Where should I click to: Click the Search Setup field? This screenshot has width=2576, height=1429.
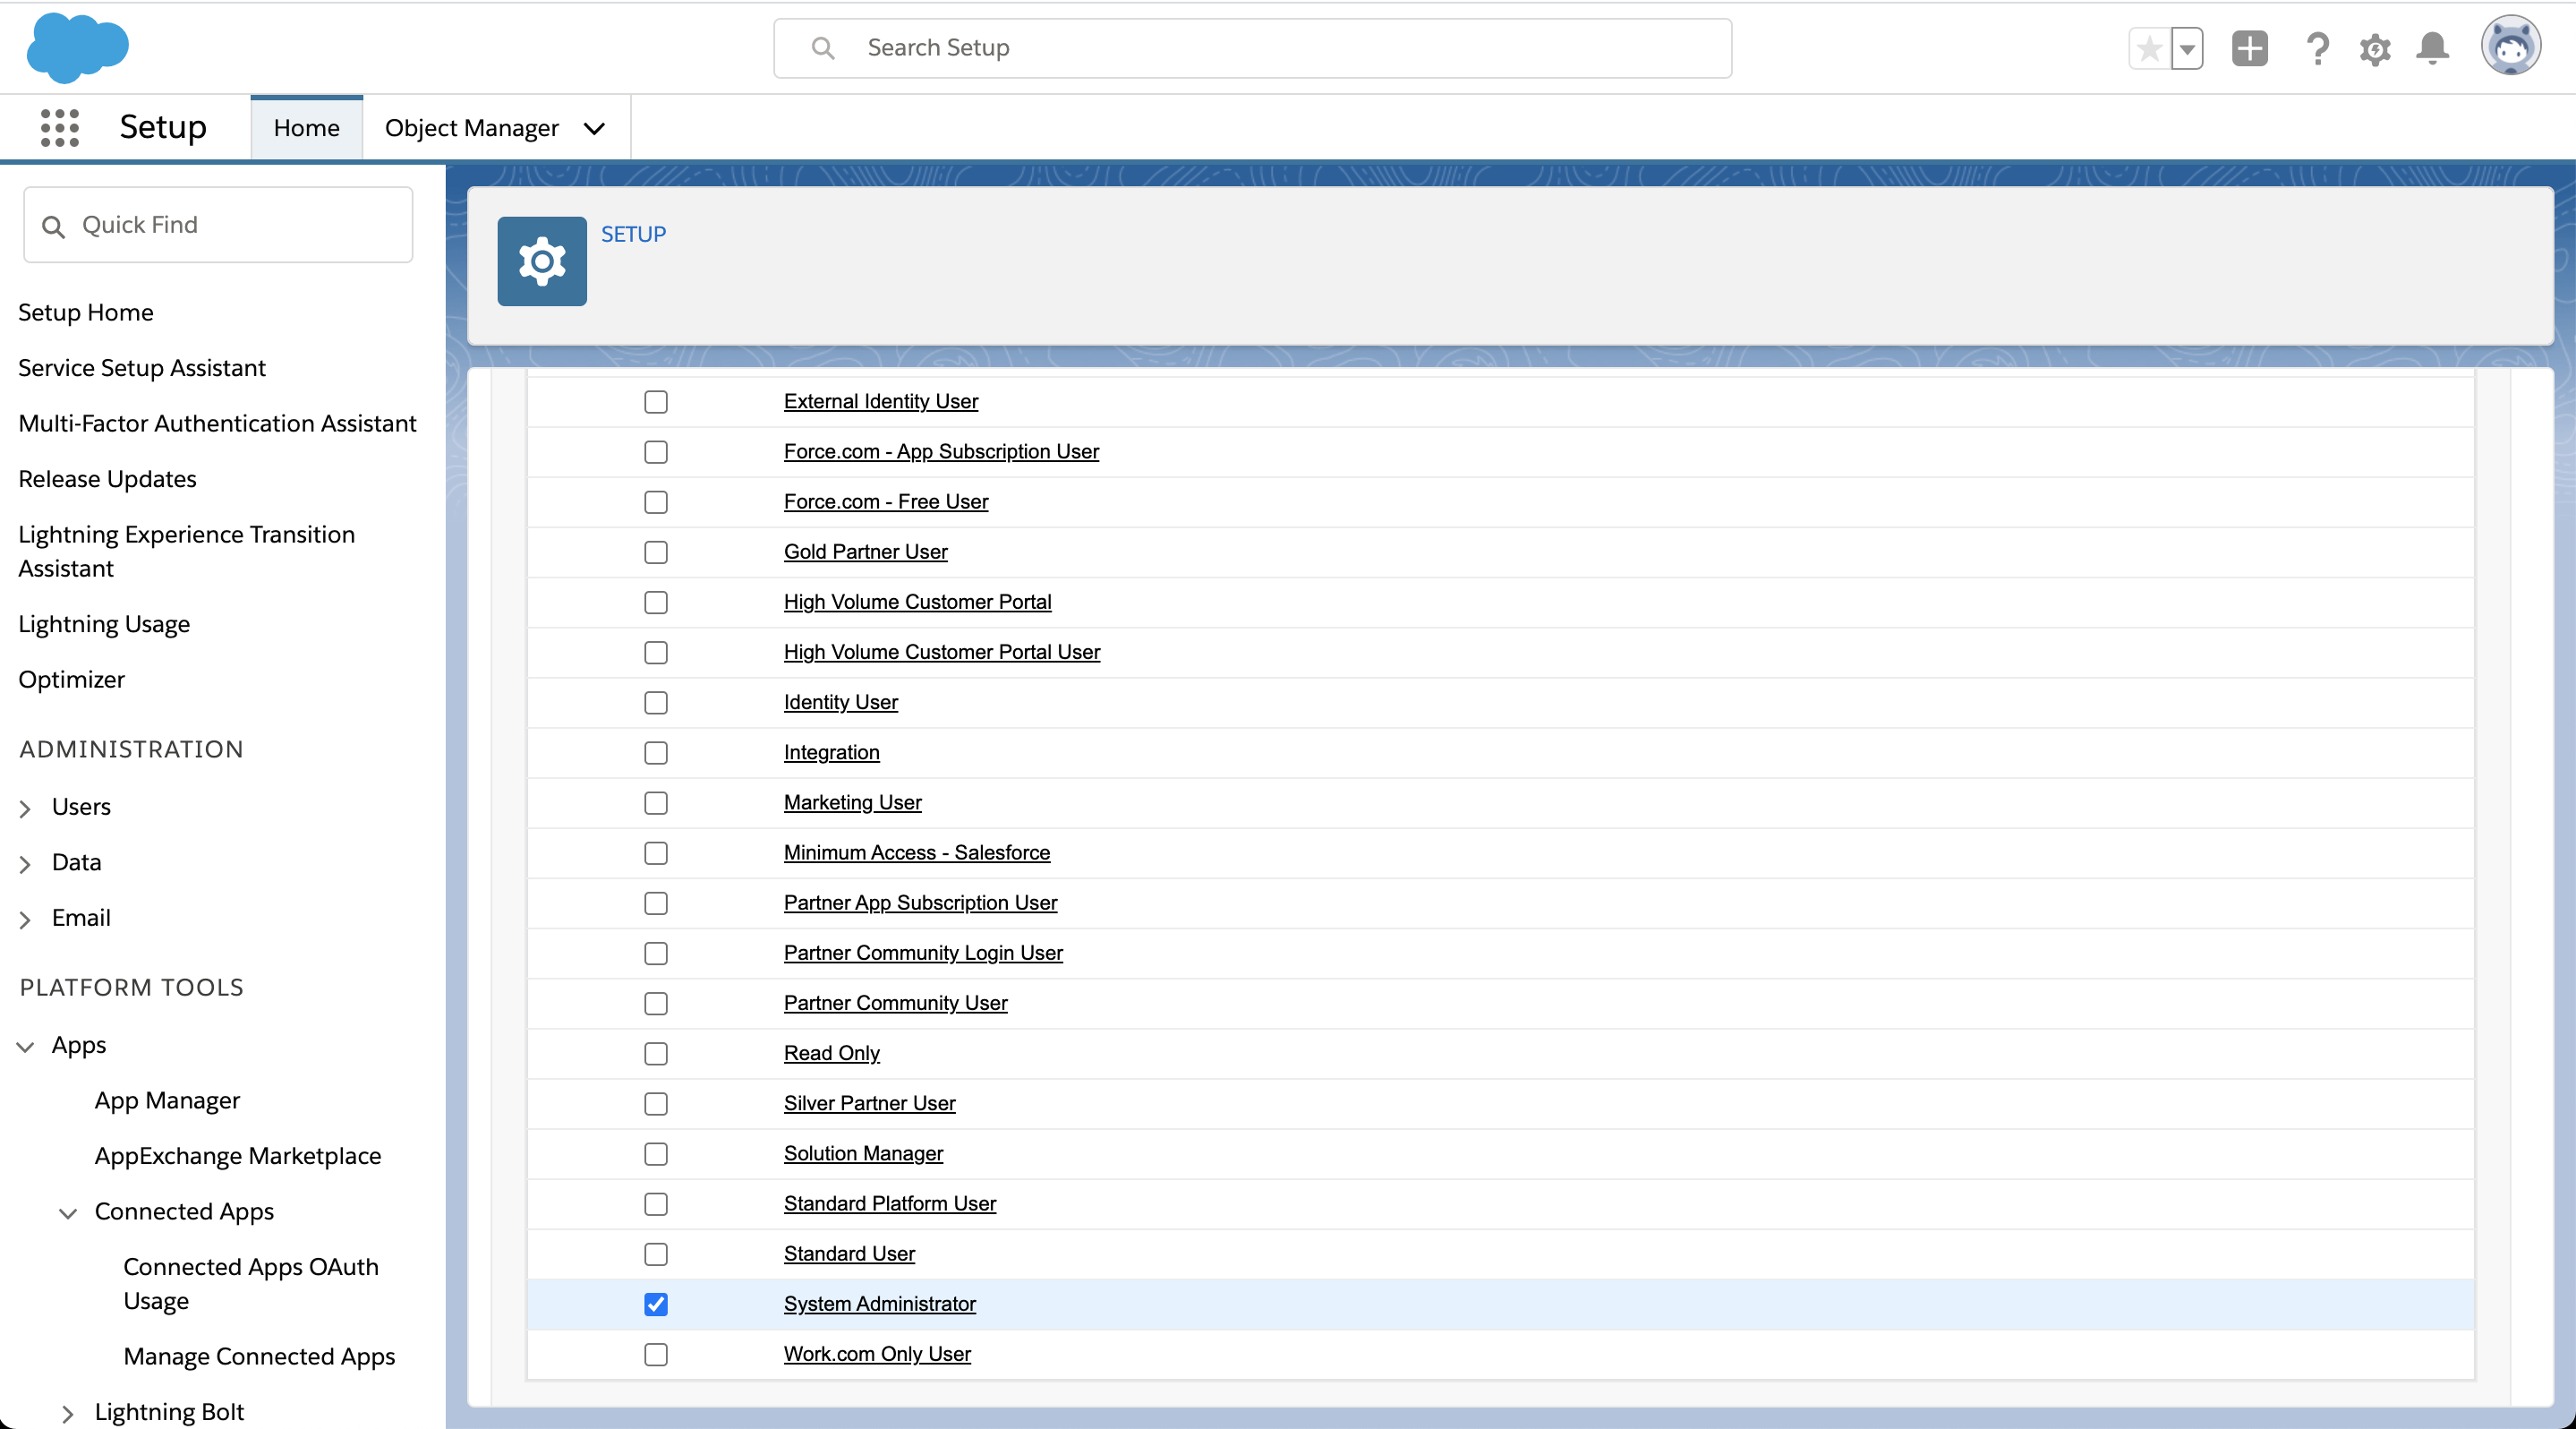[1253, 48]
